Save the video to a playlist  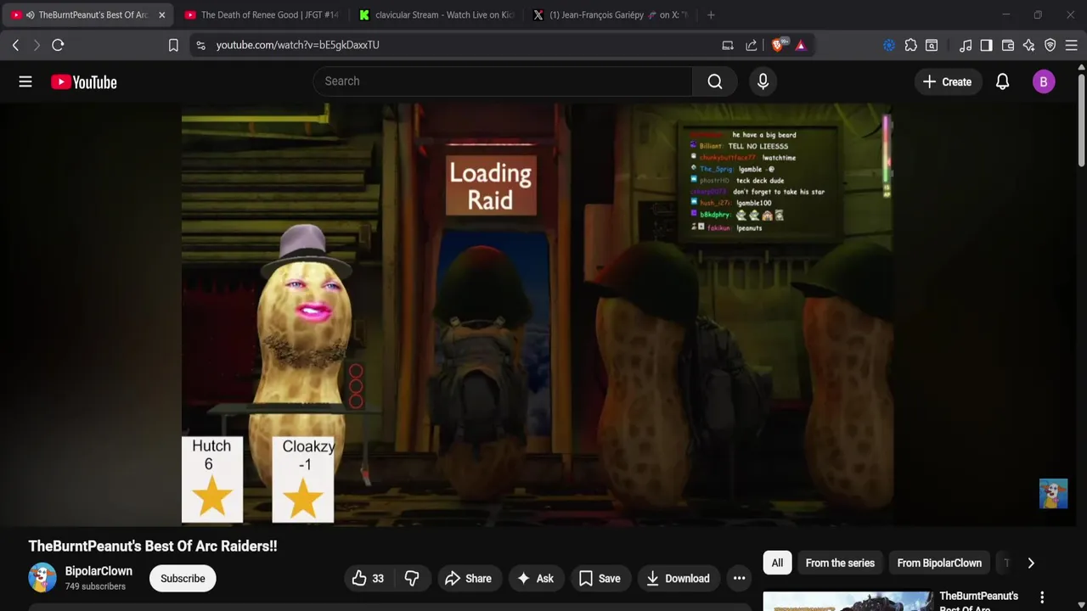600,579
